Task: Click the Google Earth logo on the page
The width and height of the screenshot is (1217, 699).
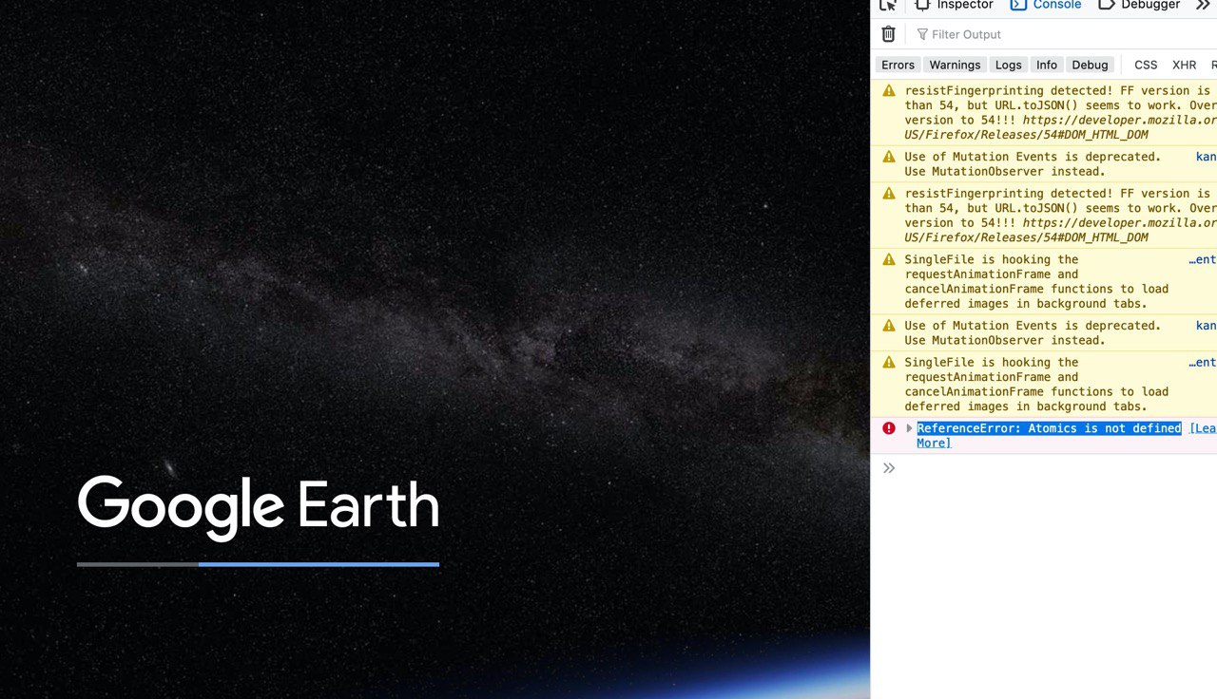Action: (258, 507)
